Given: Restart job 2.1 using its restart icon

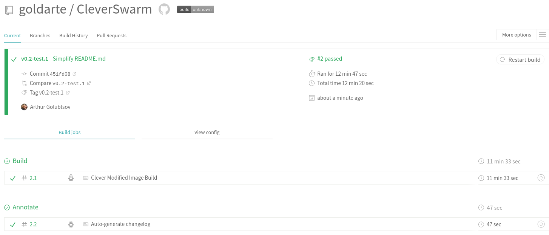Looking at the screenshot, I should (x=541, y=178).
